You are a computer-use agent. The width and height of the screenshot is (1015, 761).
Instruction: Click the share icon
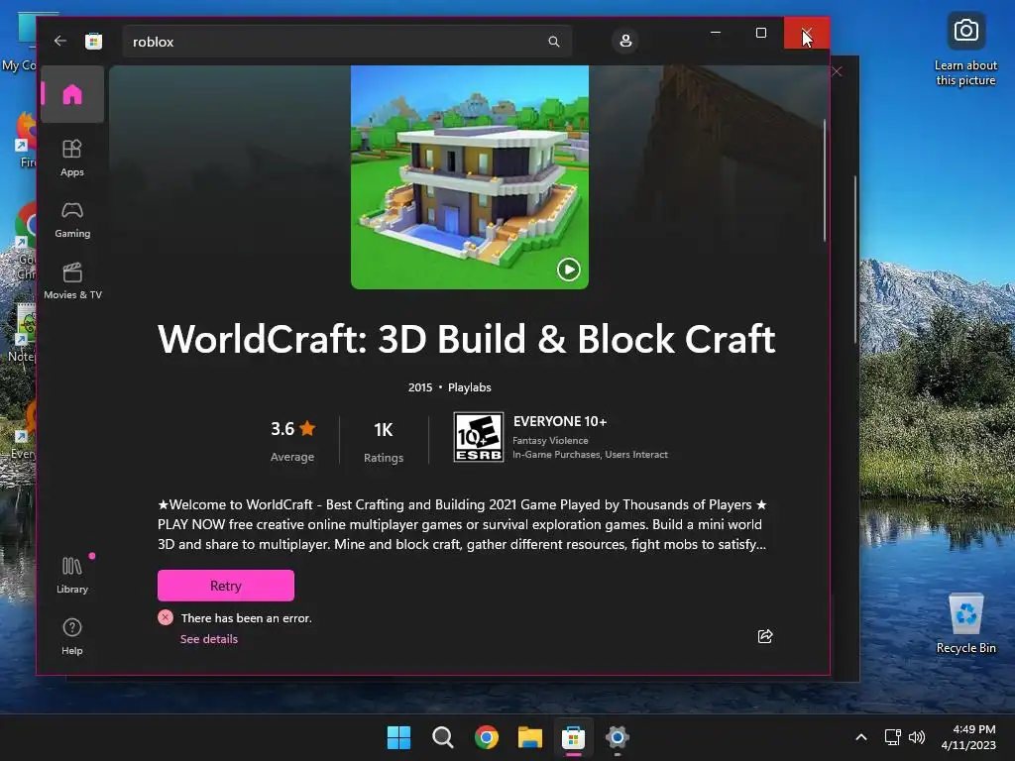pyautogui.click(x=765, y=636)
